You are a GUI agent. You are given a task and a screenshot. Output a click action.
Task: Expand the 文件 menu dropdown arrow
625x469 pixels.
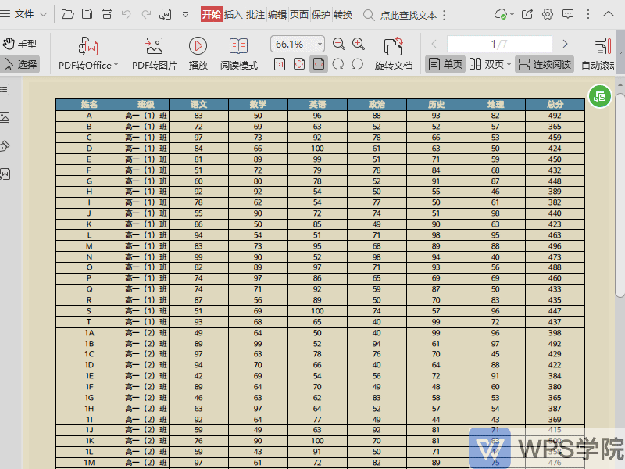[42, 14]
